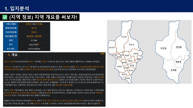Open the 경기도 link in the 광역자치단체 row
This screenshot has height=108, width=193.
coord(34,28)
